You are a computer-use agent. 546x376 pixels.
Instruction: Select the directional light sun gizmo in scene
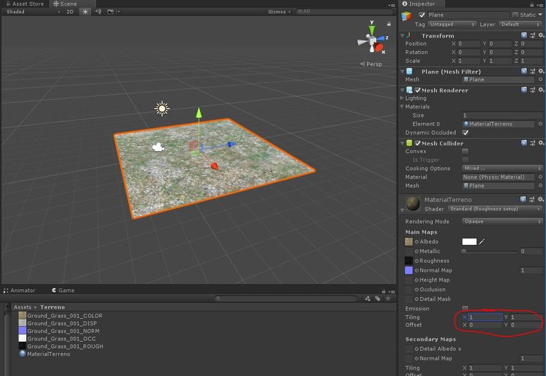162,109
